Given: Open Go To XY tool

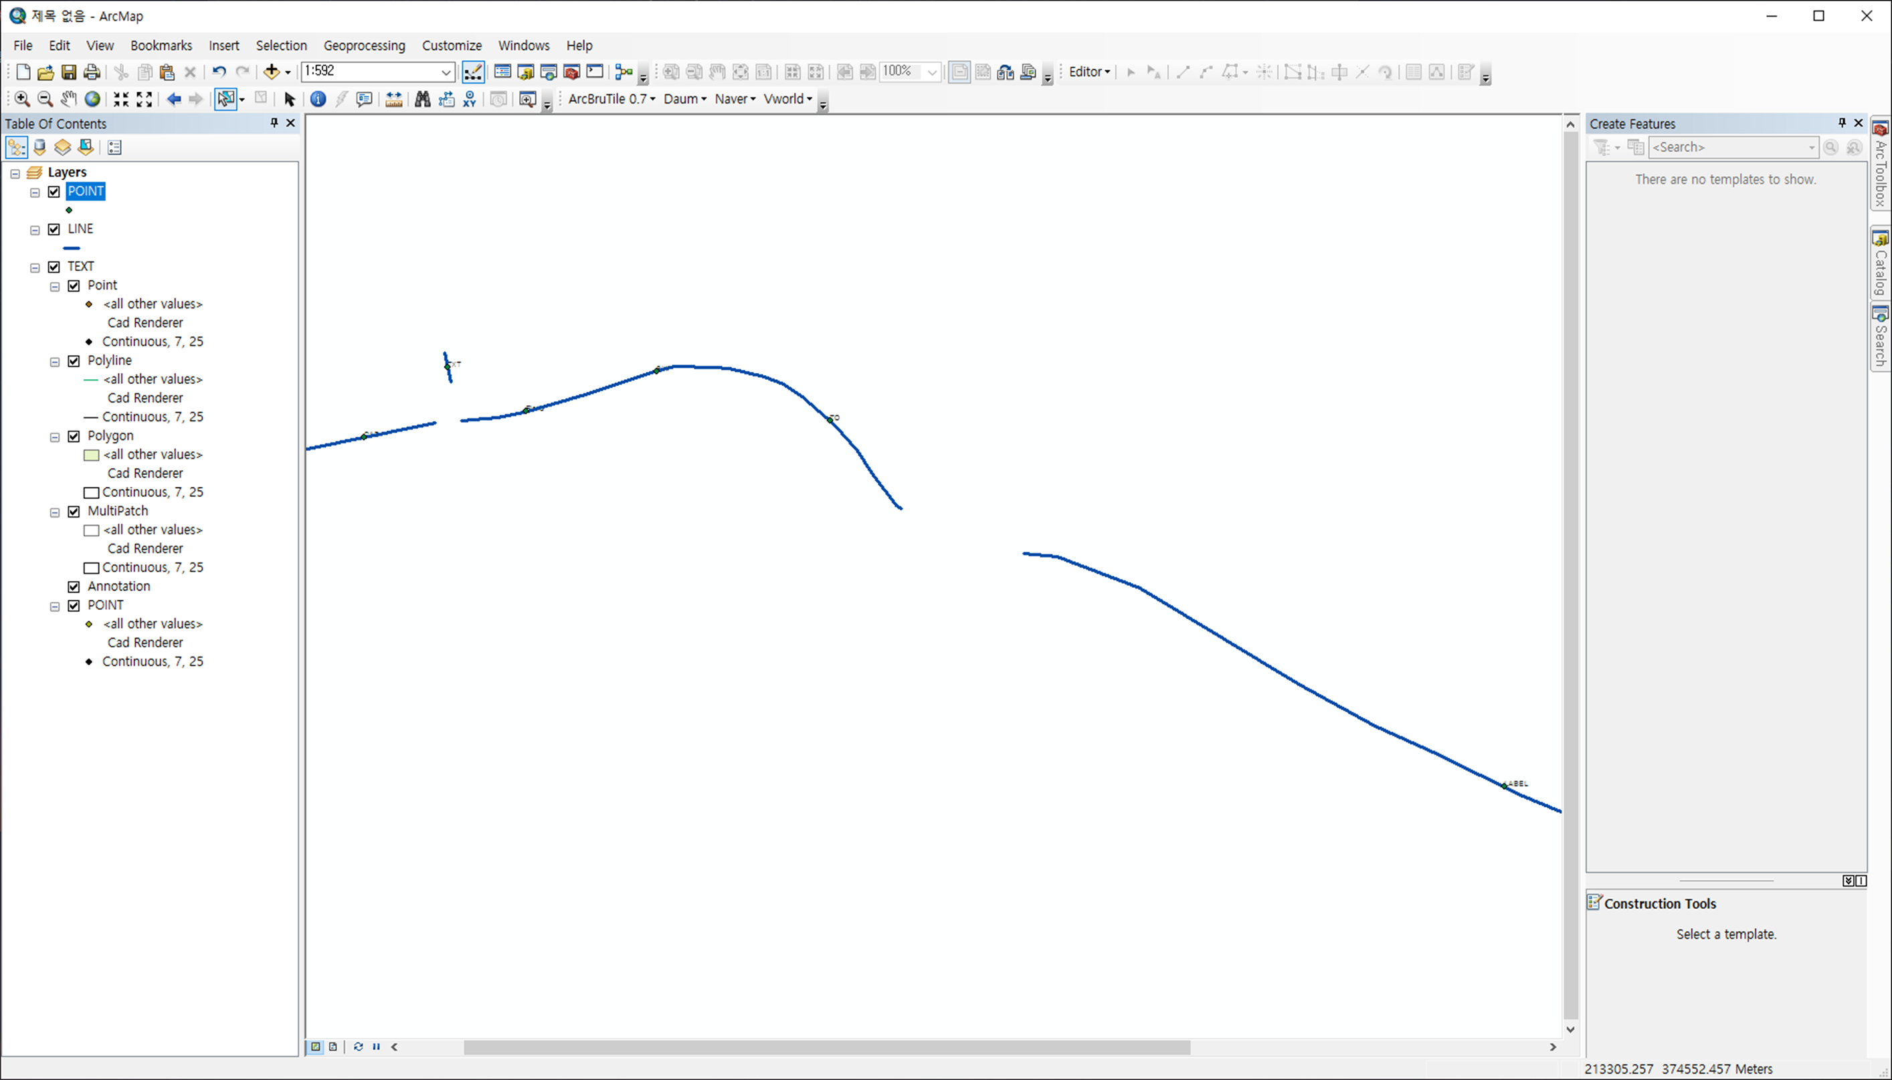Looking at the screenshot, I should 470,100.
